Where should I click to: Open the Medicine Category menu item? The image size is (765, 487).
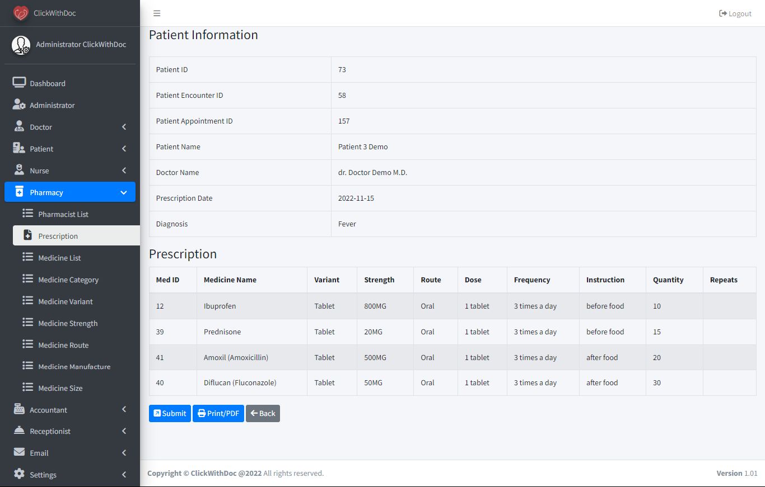(68, 280)
